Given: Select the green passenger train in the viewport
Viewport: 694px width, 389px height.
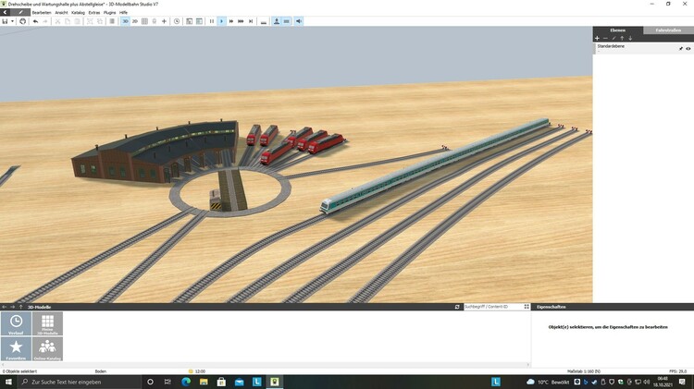Looking at the screenshot, I should tap(436, 165).
